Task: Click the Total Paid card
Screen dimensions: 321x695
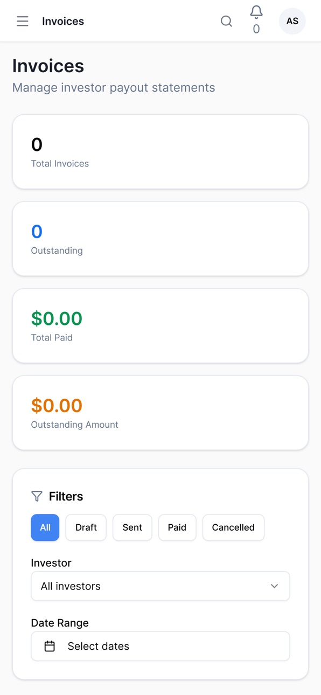Action: click(x=160, y=326)
